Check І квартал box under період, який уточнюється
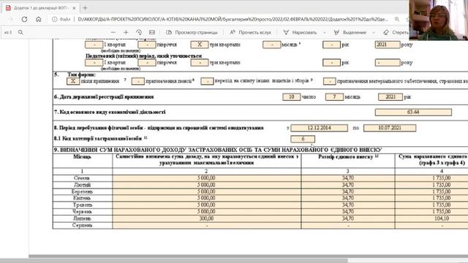This screenshot has height=263, width=468. pos(94,63)
